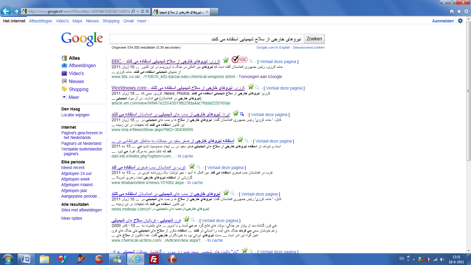Viewport: 471px width, 265px height.
Task: Open the Worldnews.com search result title
Action: [x=178, y=88]
